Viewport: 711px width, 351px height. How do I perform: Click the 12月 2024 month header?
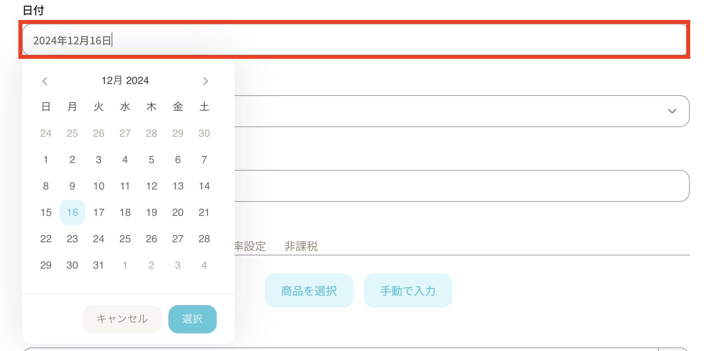click(125, 81)
